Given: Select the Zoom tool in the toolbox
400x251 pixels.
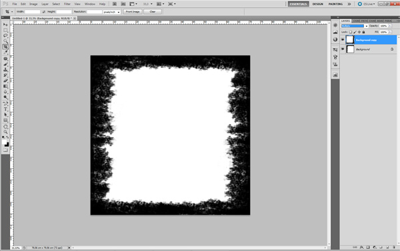Looking at the screenshot, I should click(5, 132).
